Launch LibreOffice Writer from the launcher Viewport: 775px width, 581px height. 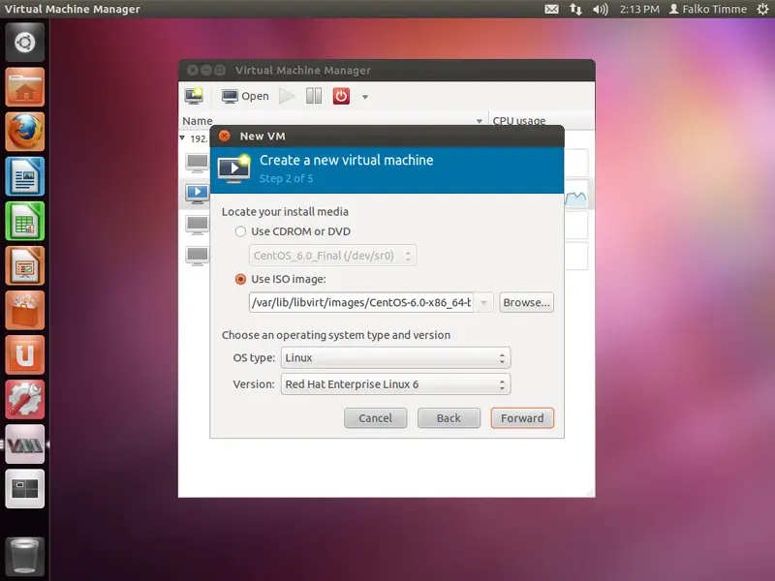click(x=25, y=176)
